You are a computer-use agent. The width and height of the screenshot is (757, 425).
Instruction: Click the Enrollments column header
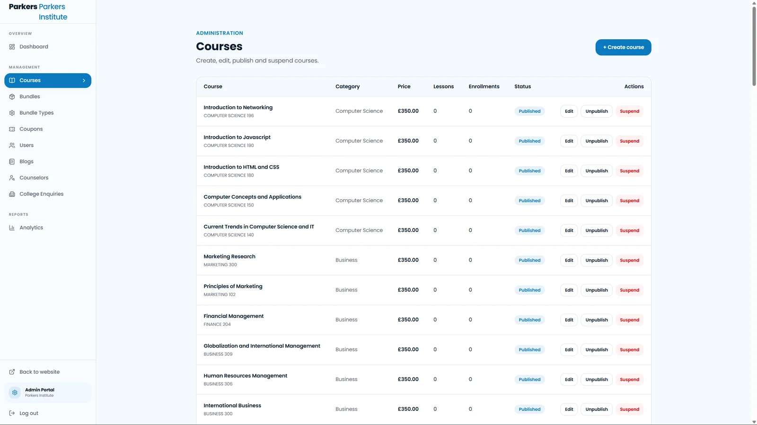click(x=484, y=86)
